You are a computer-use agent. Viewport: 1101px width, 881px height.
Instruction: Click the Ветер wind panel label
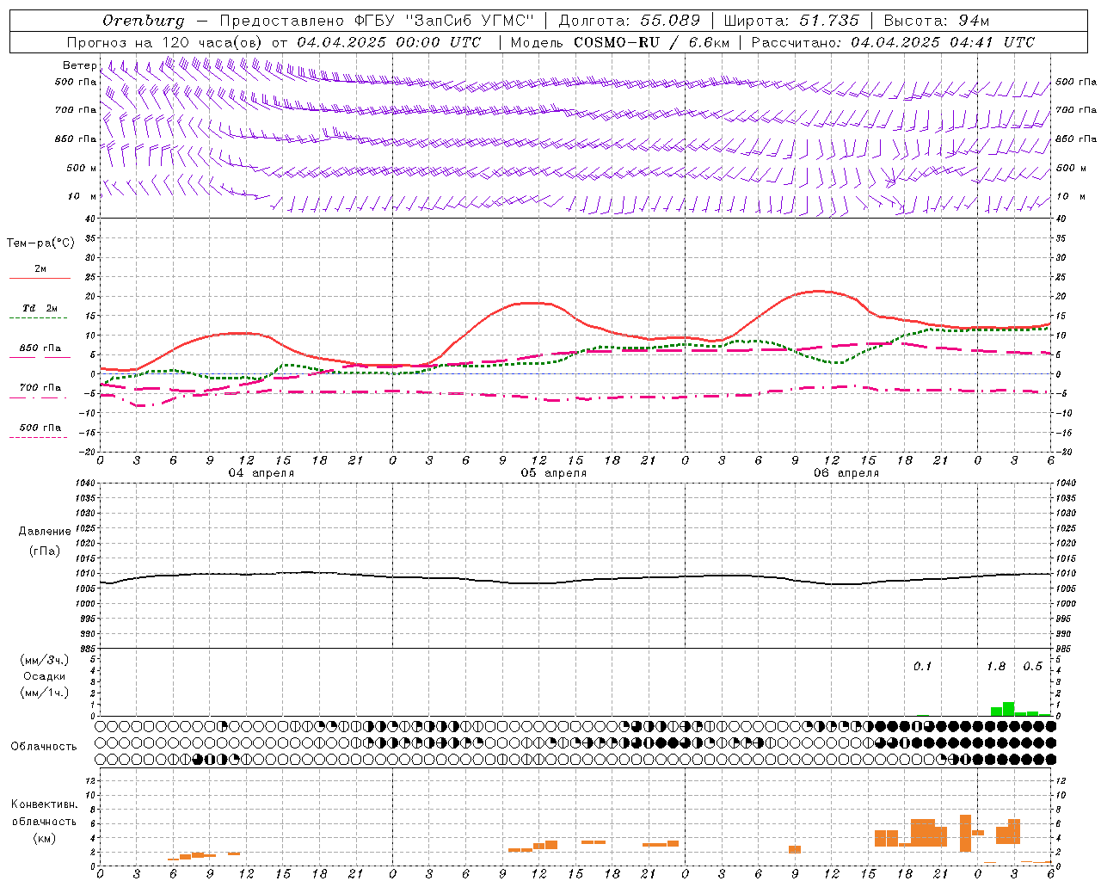click(x=79, y=65)
